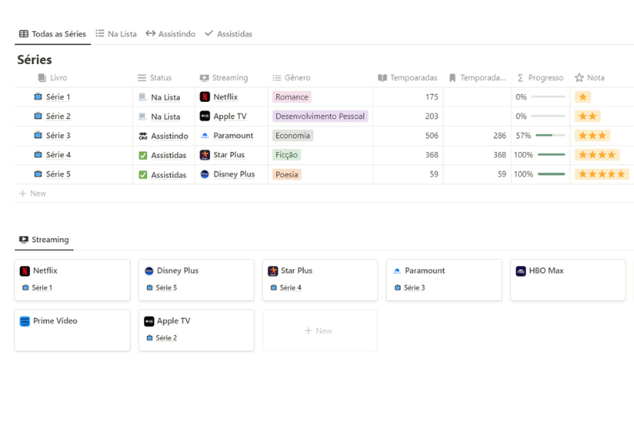
Task: Click the TV icon beside Série 3
Action: click(x=38, y=135)
